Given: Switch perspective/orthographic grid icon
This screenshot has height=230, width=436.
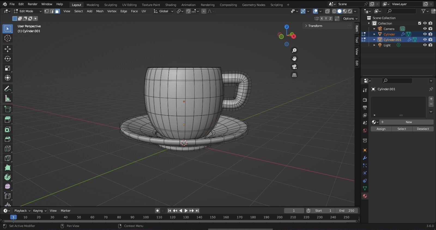Looking at the screenshot, I should click(x=294, y=75).
